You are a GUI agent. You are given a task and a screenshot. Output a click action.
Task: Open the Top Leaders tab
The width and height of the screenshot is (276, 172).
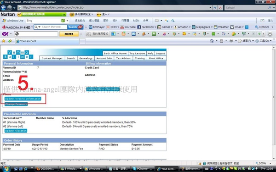pyautogui.click(x=137, y=53)
